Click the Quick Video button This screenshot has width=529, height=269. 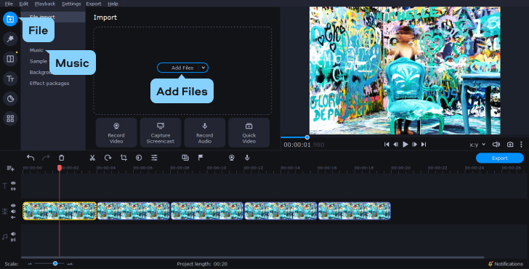click(249, 132)
